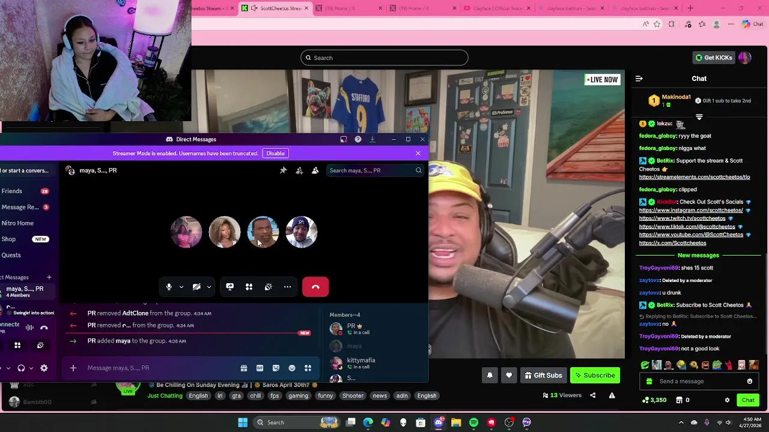Click the green Subscribe button
Image resolution: width=769 pixels, height=432 pixels.
[x=595, y=376]
